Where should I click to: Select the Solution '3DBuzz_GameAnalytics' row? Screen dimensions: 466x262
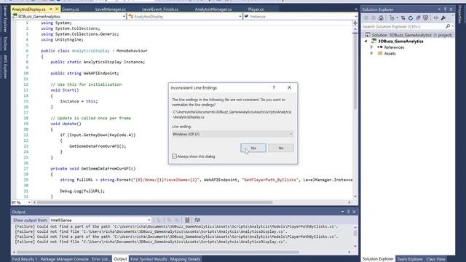[408, 35]
